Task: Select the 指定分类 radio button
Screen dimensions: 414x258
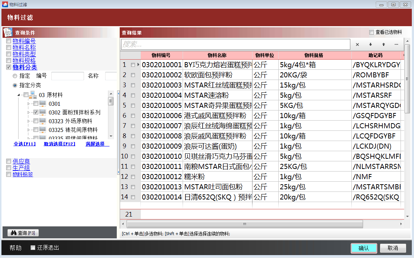Action: point(15,85)
